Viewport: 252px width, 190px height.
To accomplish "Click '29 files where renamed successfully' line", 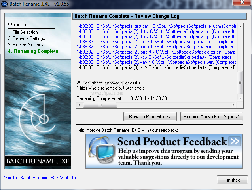I will [x=110, y=83].
